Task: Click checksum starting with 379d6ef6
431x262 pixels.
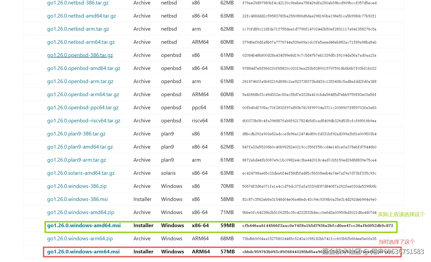Action: pyautogui.click(x=309, y=42)
